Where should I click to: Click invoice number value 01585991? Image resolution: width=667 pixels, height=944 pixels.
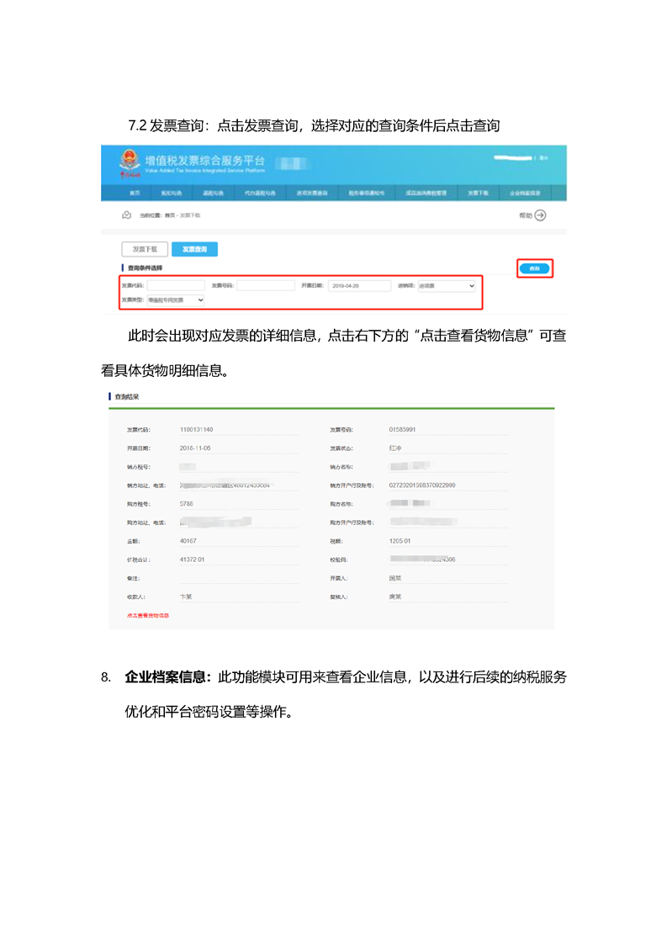click(x=402, y=430)
